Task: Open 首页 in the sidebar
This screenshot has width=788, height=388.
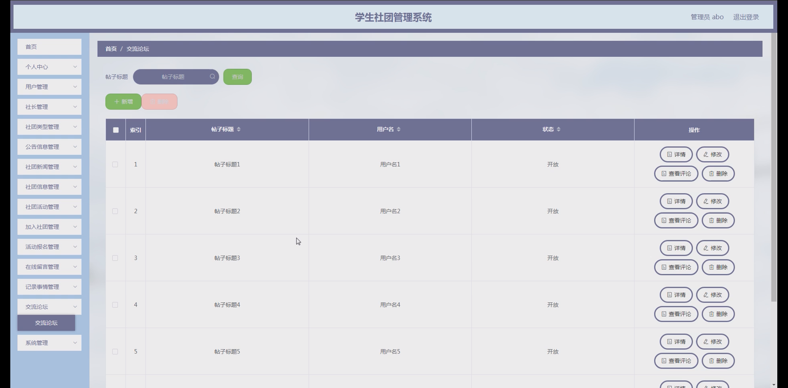Action: pyautogui.click(x=49, y=47)
